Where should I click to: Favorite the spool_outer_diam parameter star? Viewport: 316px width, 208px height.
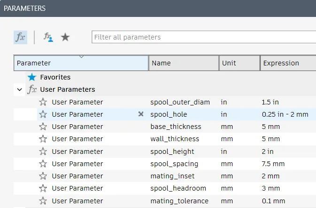[43, 102]
